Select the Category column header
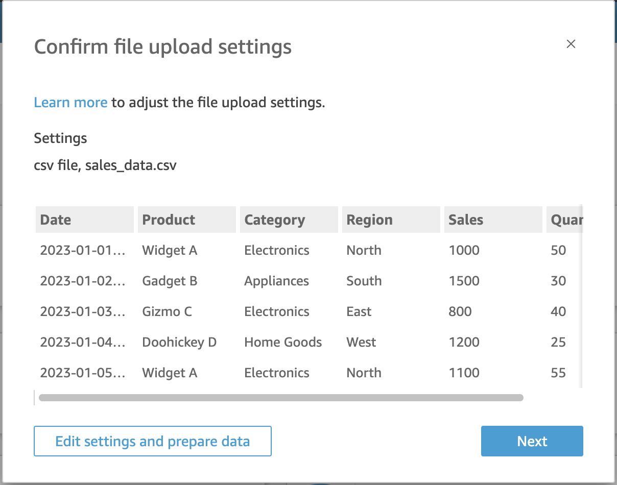Image resolution: width=617 pixels, height=485 pixels. tap(289, 220)
